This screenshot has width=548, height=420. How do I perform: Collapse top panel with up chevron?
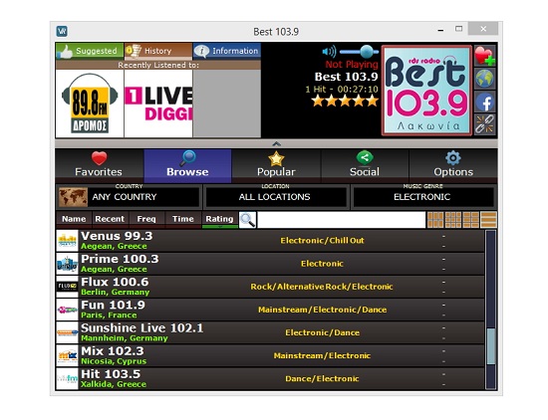[x=276, y=143]
